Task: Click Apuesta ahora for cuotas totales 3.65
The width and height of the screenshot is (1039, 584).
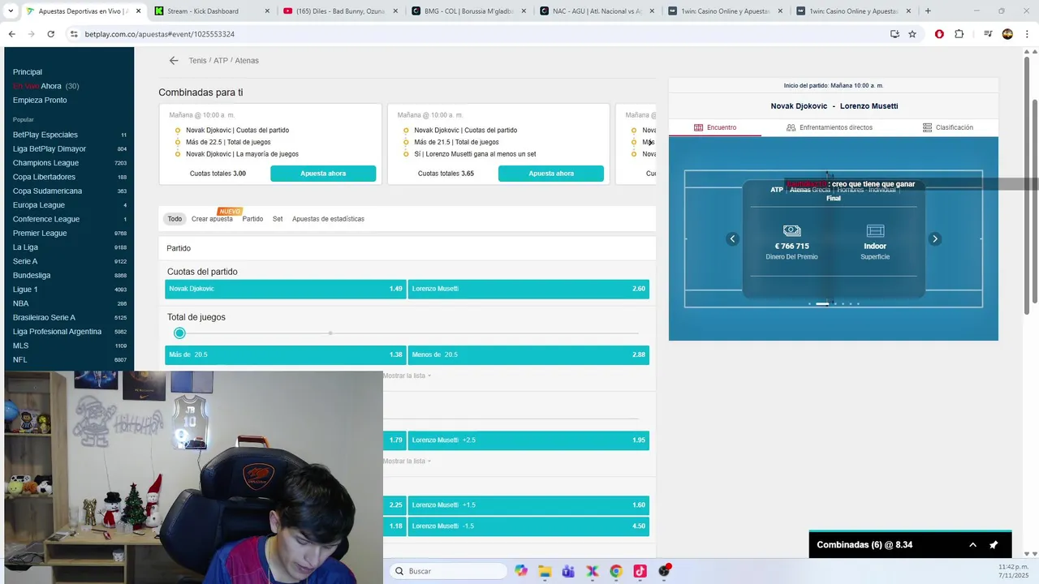Action: [x=551, y=174]
